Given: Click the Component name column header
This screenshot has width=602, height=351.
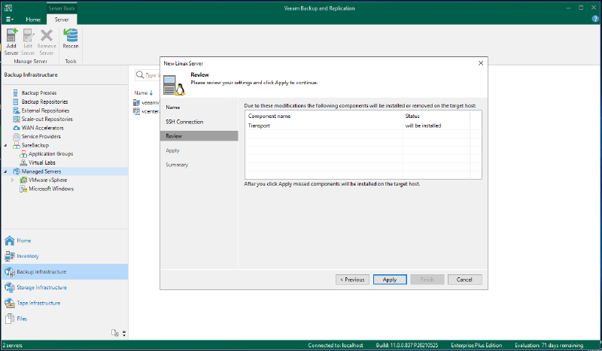Looking at the screenshot, I should tap(269, 116).
